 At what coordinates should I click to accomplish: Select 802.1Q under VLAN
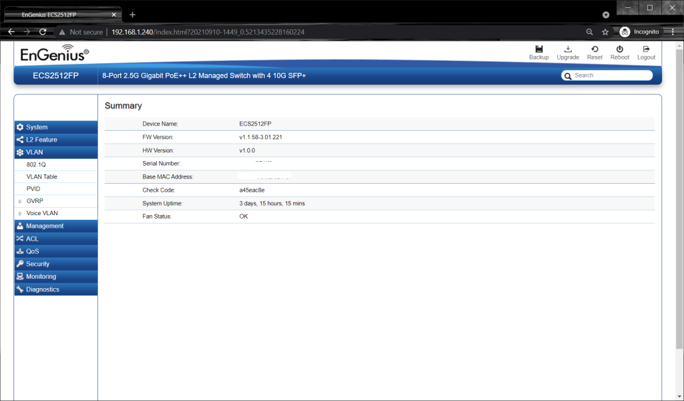click(36, 164)
